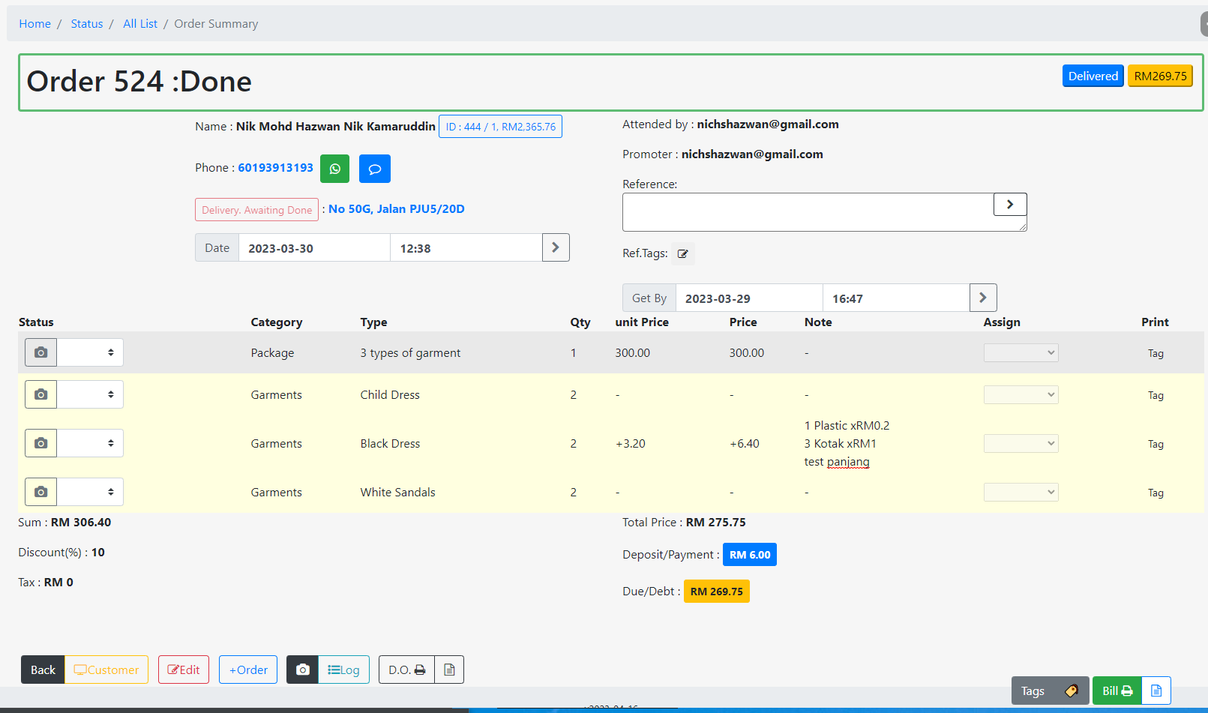Image resolution: width=1208 pixels, height=713 pixels.
Task: Click Delivery. Awaiting Done status badge
Action: 256,210
